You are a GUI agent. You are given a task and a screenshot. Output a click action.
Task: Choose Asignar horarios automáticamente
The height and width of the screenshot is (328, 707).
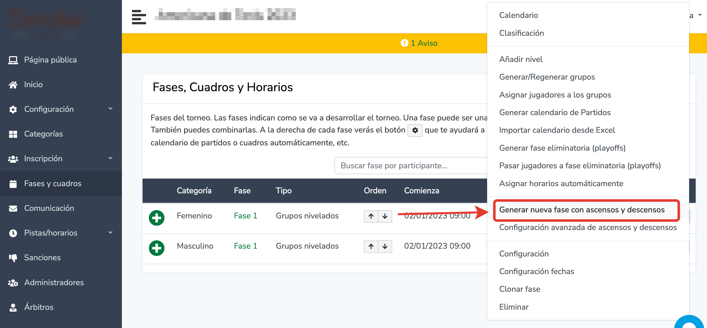click(x=561, y=183)
